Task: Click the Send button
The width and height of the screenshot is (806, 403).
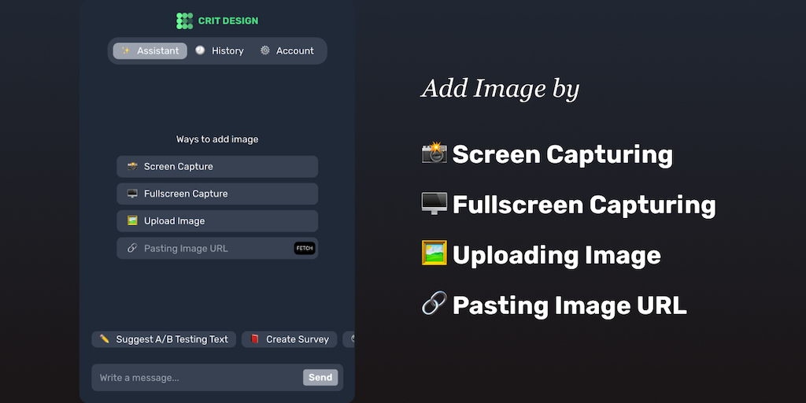Action: (320, 377)
